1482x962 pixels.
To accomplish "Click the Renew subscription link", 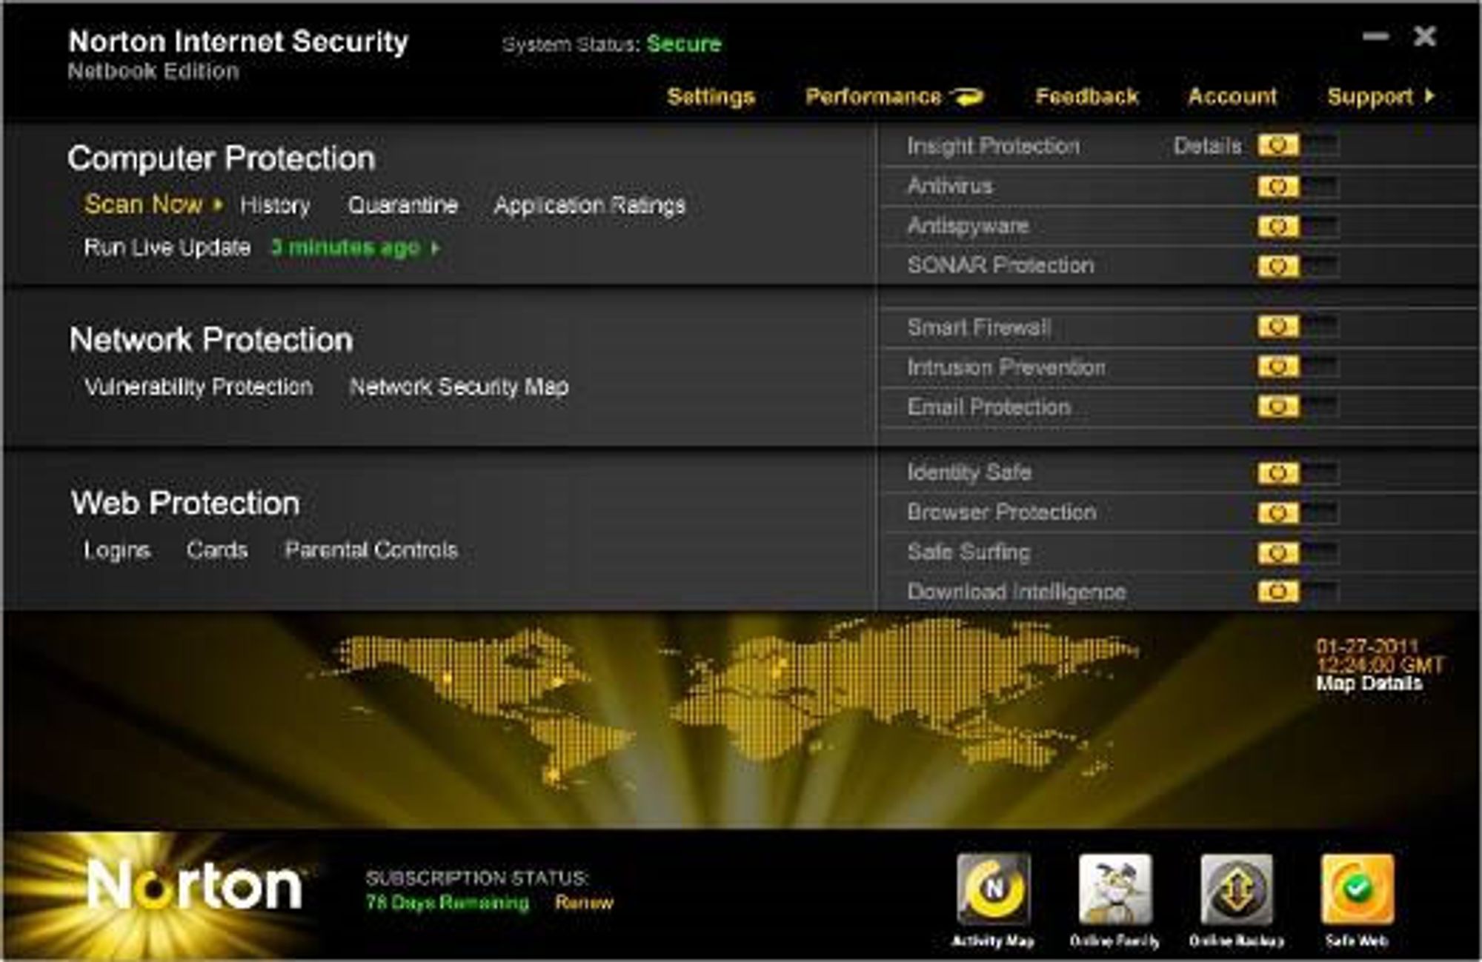I will tap(584, 903).
